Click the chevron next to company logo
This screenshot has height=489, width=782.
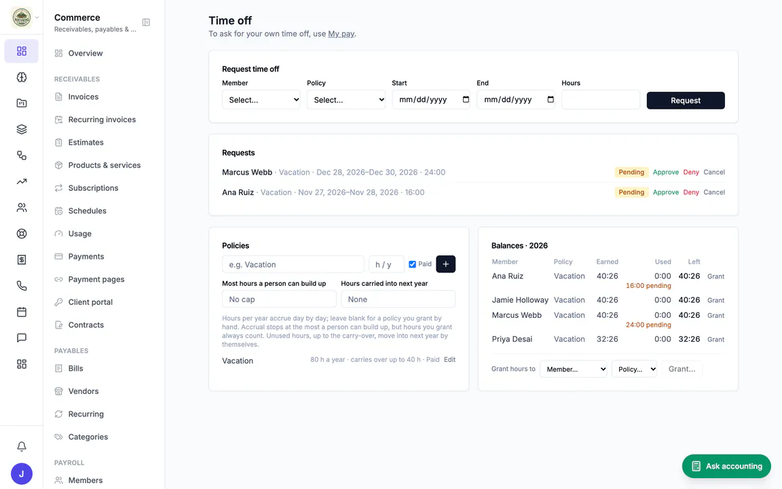pyautogui.click(x=37, y=18)
